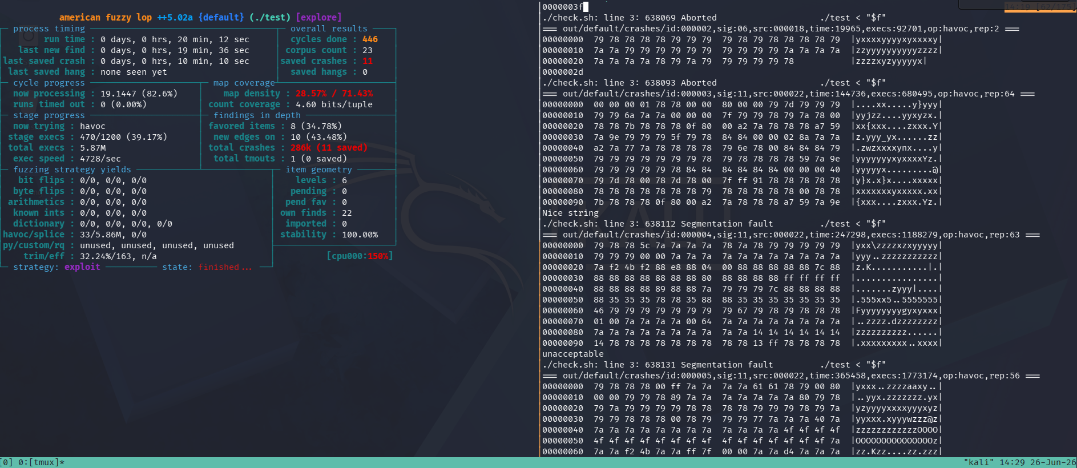Click the '638131 Segmentation fault' message
The image size is (1077, 468).
click(x=709, y=365)
